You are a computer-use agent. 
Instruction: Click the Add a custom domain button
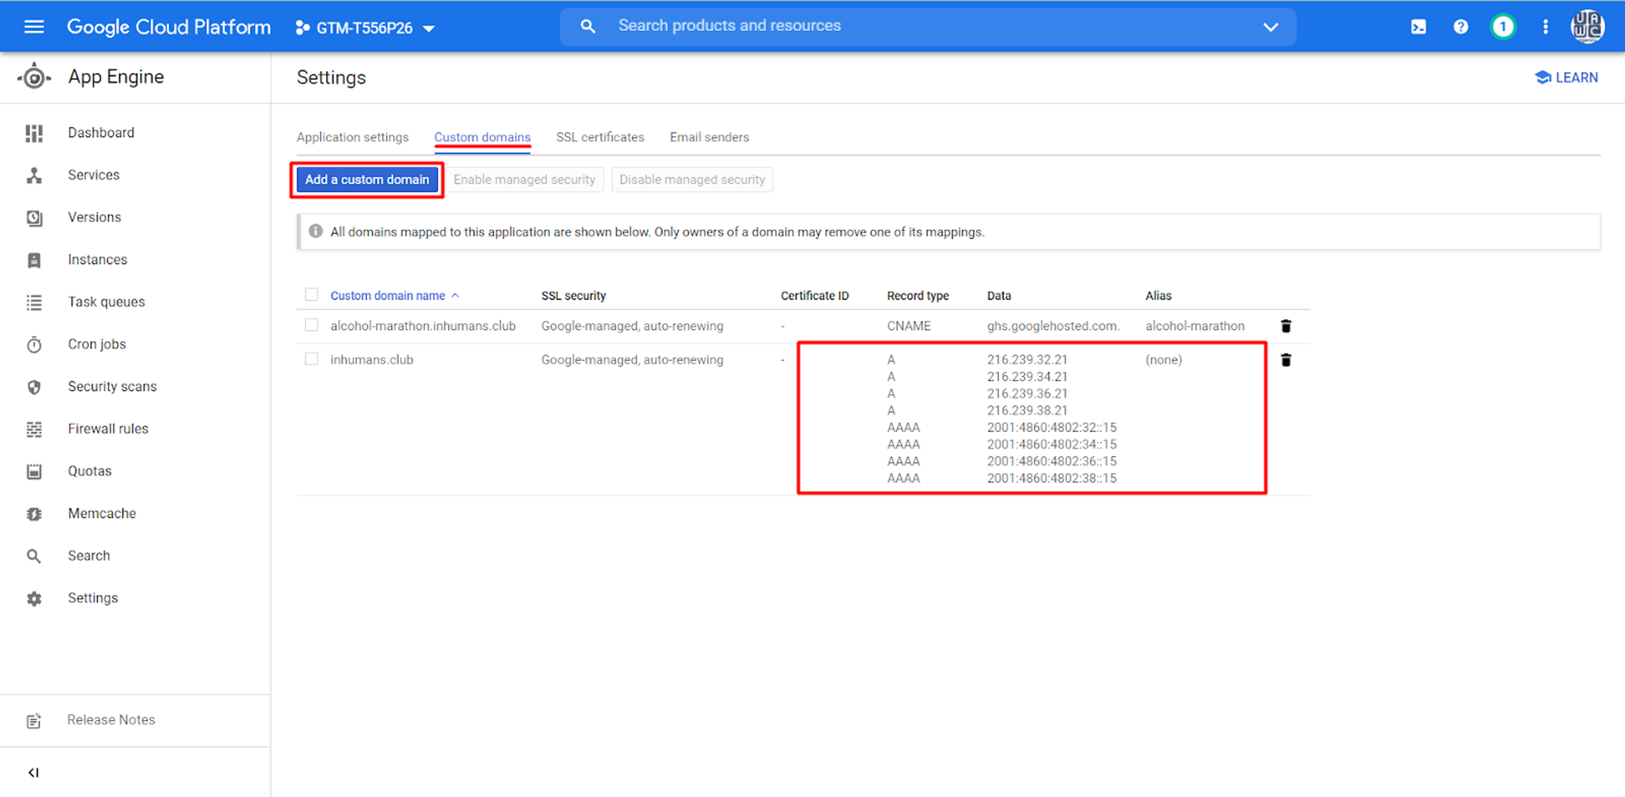click(x=367, y=180)
